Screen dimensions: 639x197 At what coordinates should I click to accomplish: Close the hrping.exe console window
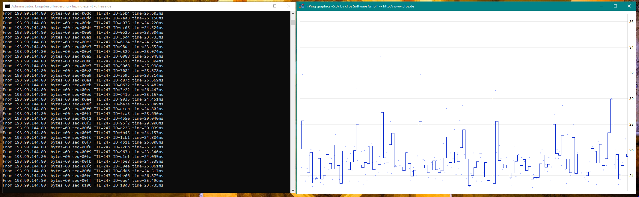click(x=288, y=6)
